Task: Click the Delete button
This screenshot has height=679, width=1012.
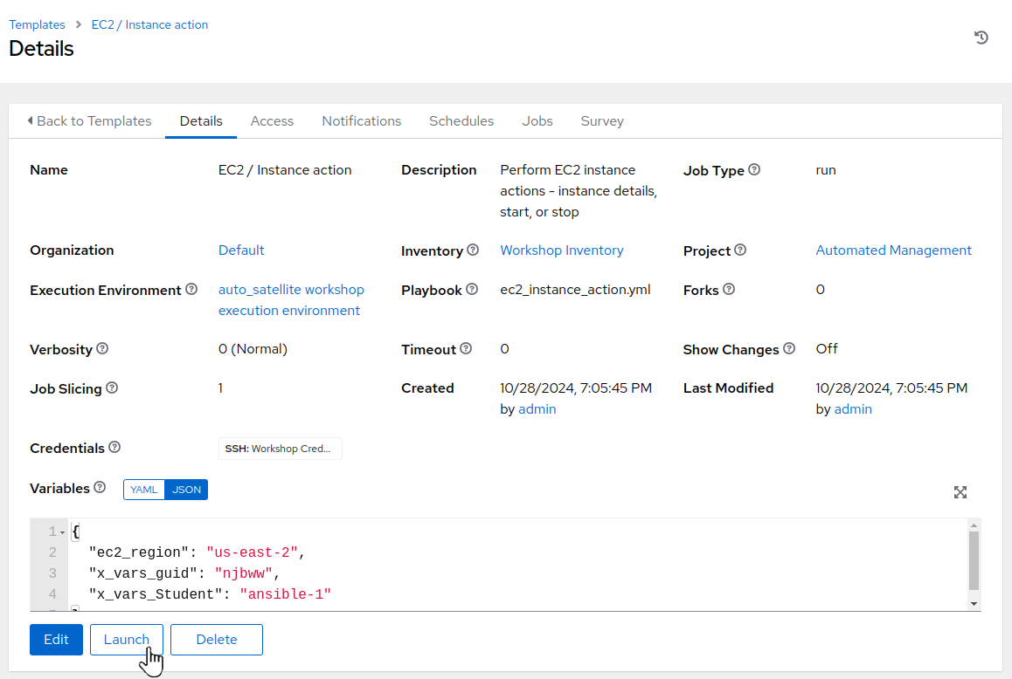Action: [217, 640]
